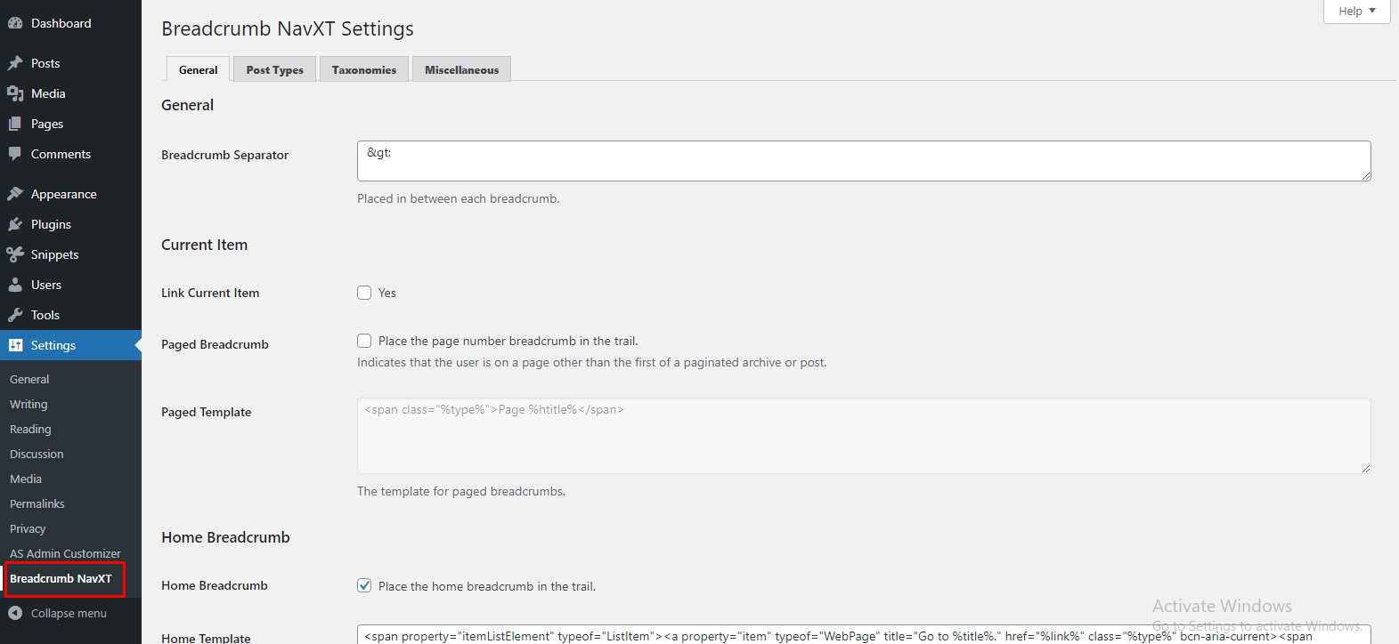Open the Reading settings link

point(30,429)
